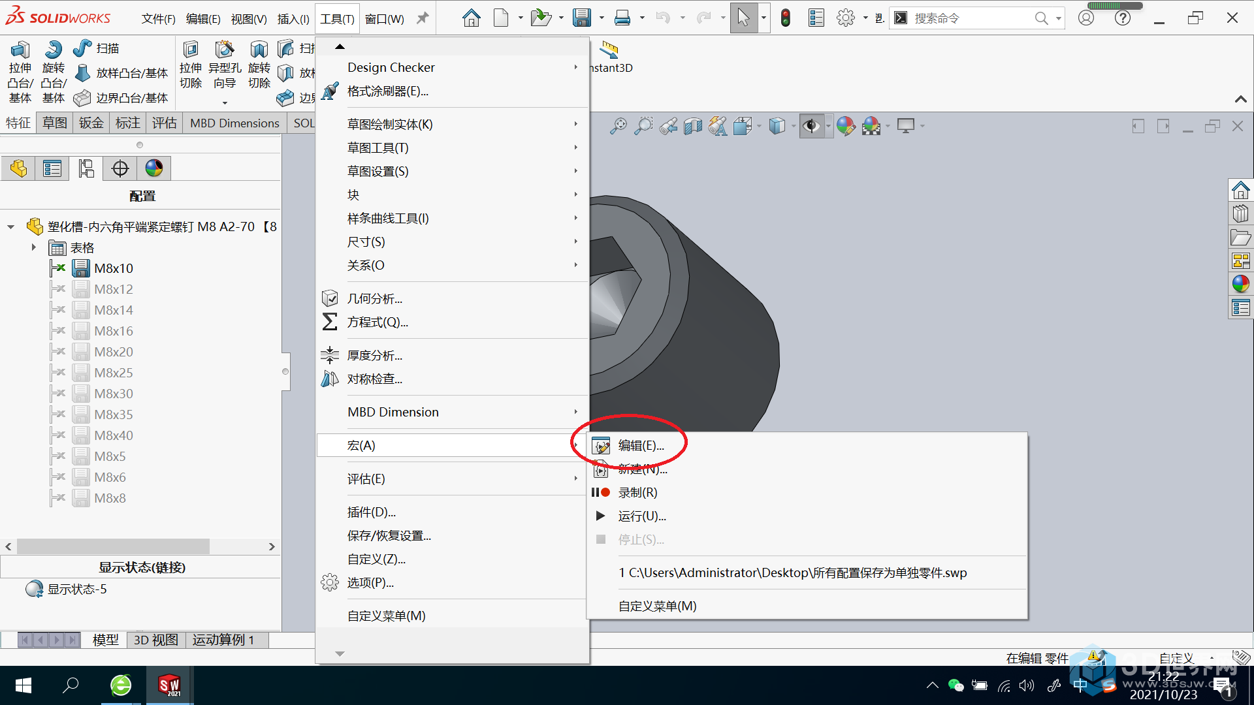Open the 文件(F) menu

coord(158,18)
